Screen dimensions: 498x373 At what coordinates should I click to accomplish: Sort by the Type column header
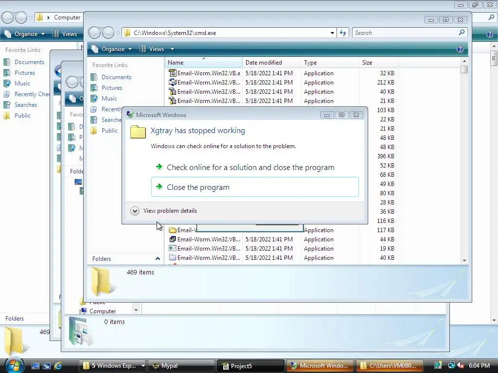click(330, 63)
